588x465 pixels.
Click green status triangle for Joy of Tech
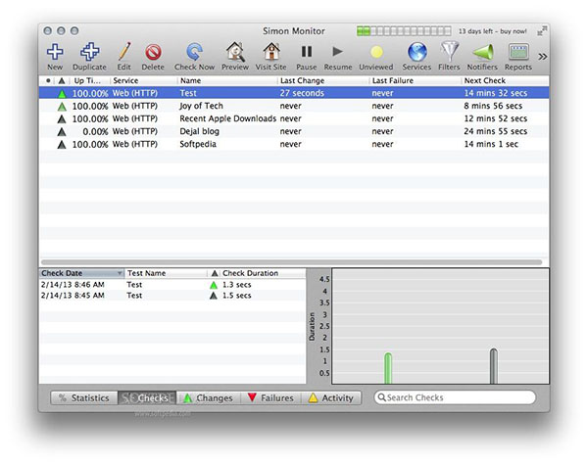[x=62, y=107]
